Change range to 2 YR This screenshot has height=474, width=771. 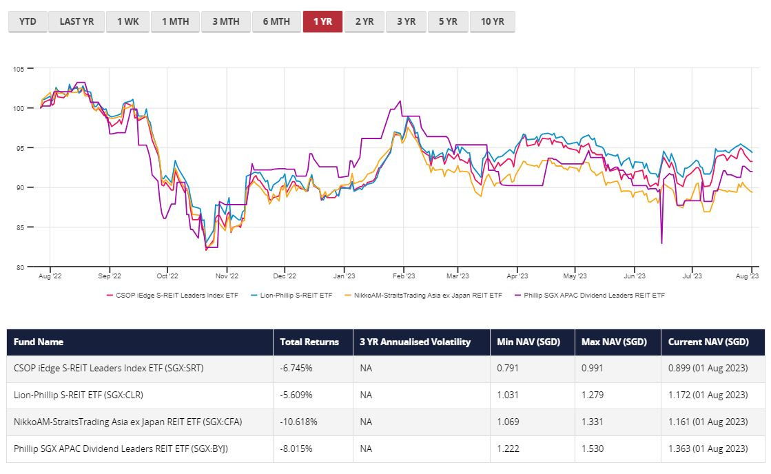(x=364, y=21)
